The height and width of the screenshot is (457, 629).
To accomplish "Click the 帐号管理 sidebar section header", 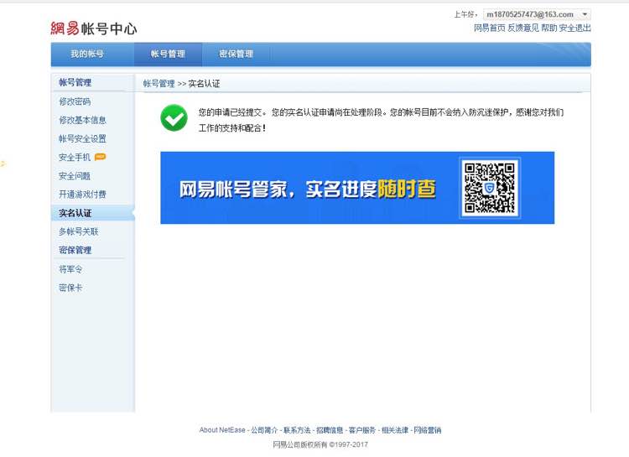I will (x=75, y=82).
